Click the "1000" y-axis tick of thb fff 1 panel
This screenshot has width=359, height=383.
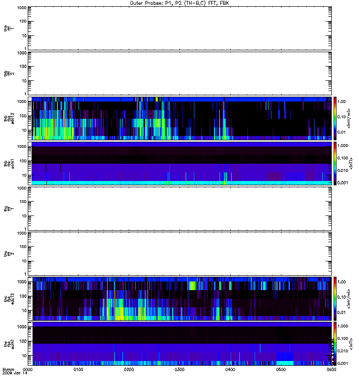(x=22, y=8)
